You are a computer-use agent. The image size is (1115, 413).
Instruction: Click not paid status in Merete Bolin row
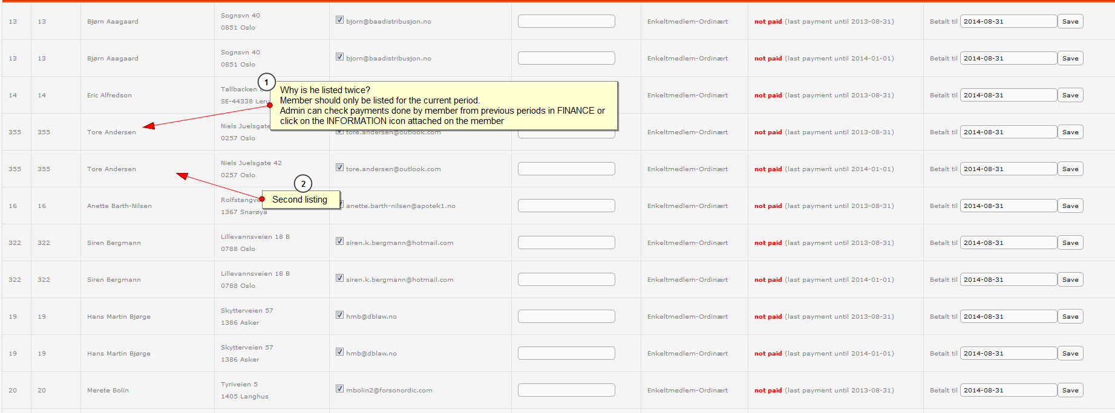coord(768,390)
